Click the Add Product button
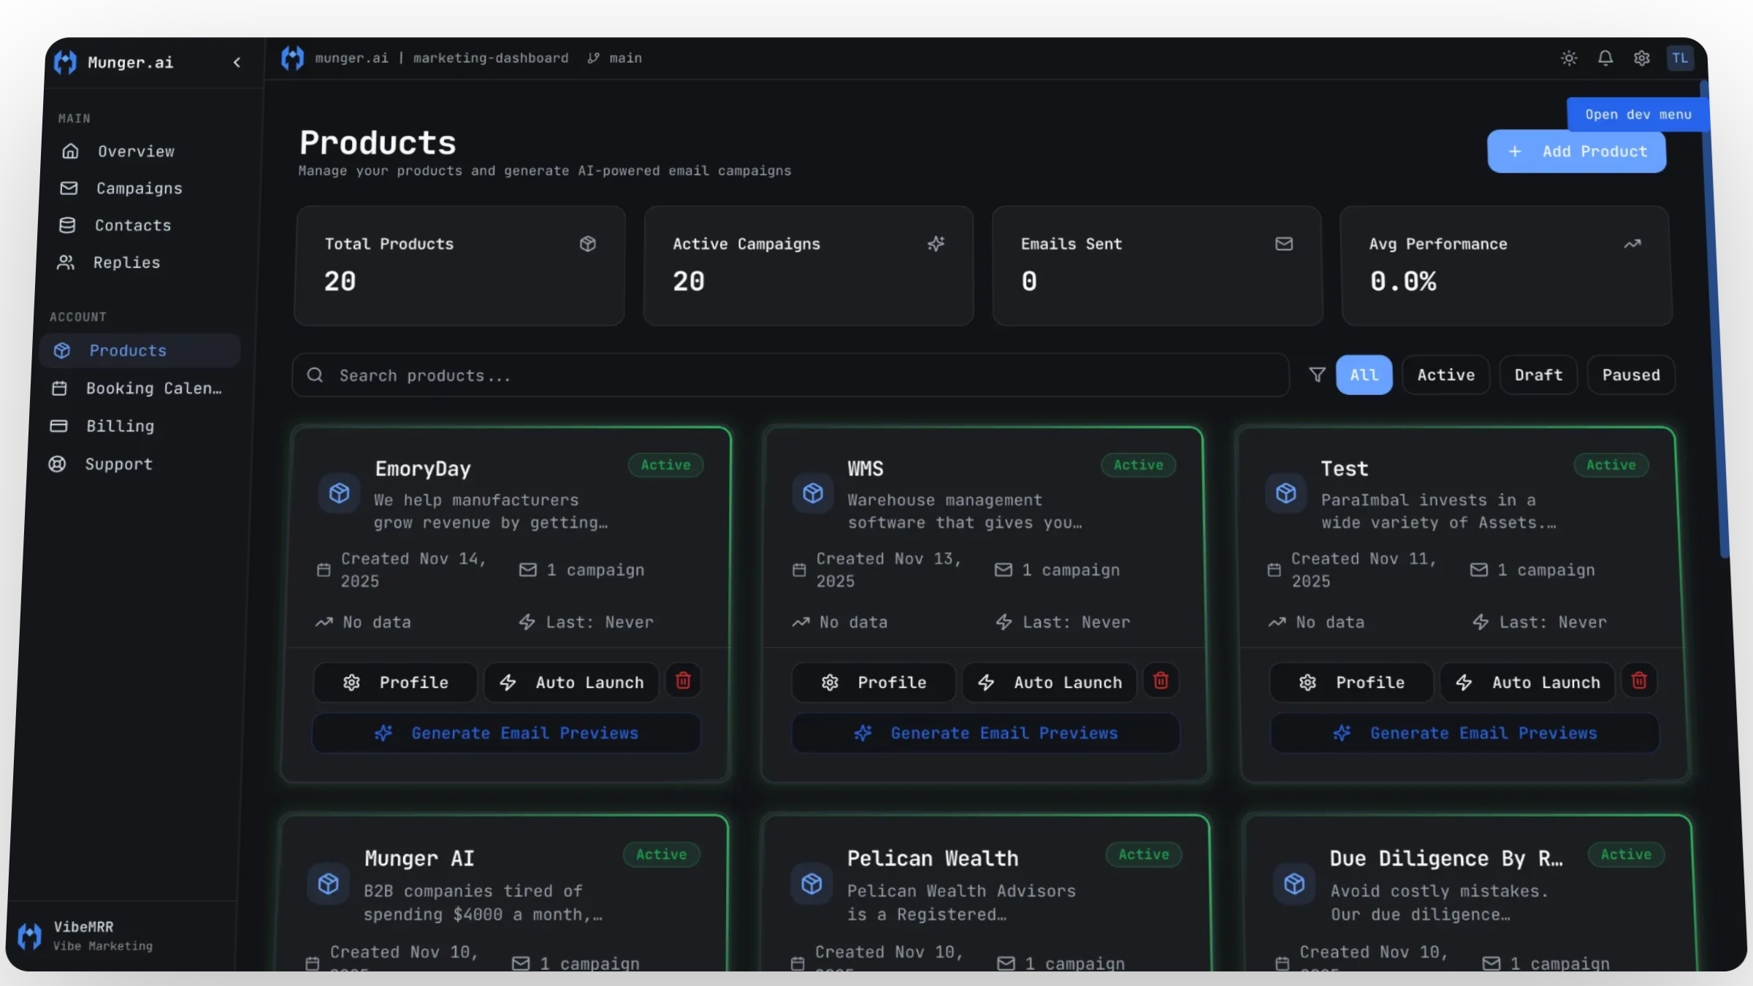This screenshot has height=986, width=1753. [x=1577, y=152]
